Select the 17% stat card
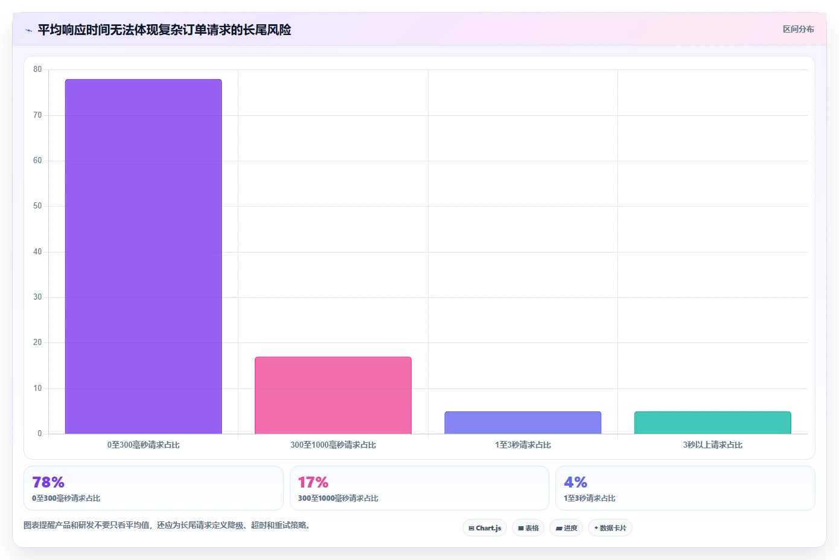 [x=419, y=488]
